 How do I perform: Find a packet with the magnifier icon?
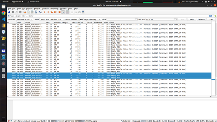click(x=40, y=12)
